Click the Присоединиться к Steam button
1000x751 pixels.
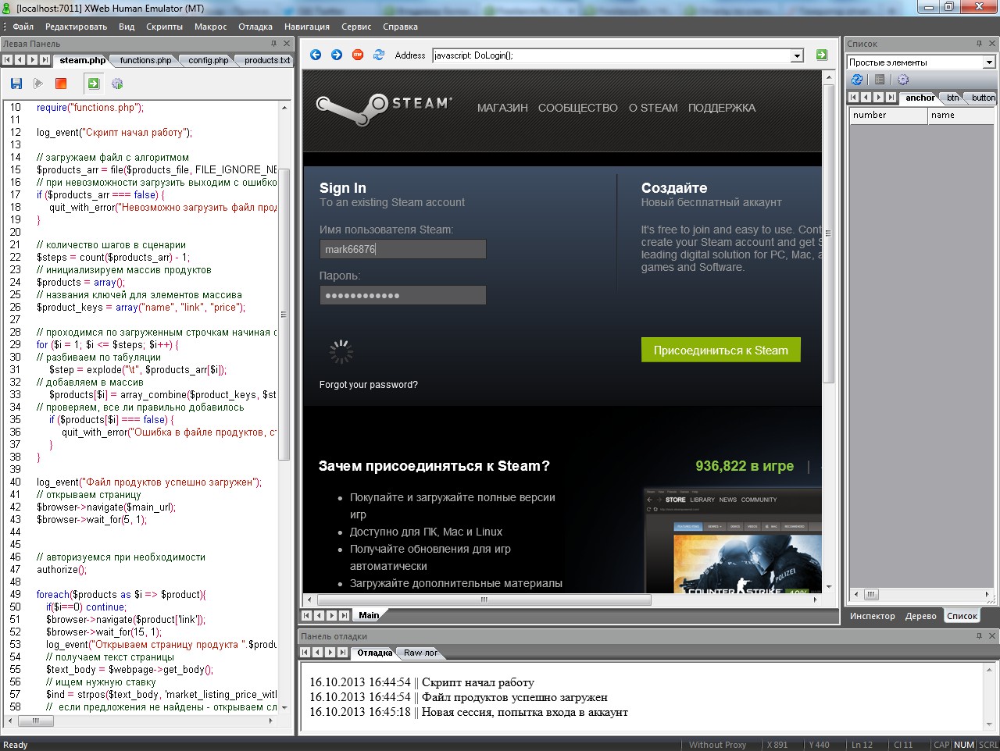pyautogui.click(x=721, y=350)
